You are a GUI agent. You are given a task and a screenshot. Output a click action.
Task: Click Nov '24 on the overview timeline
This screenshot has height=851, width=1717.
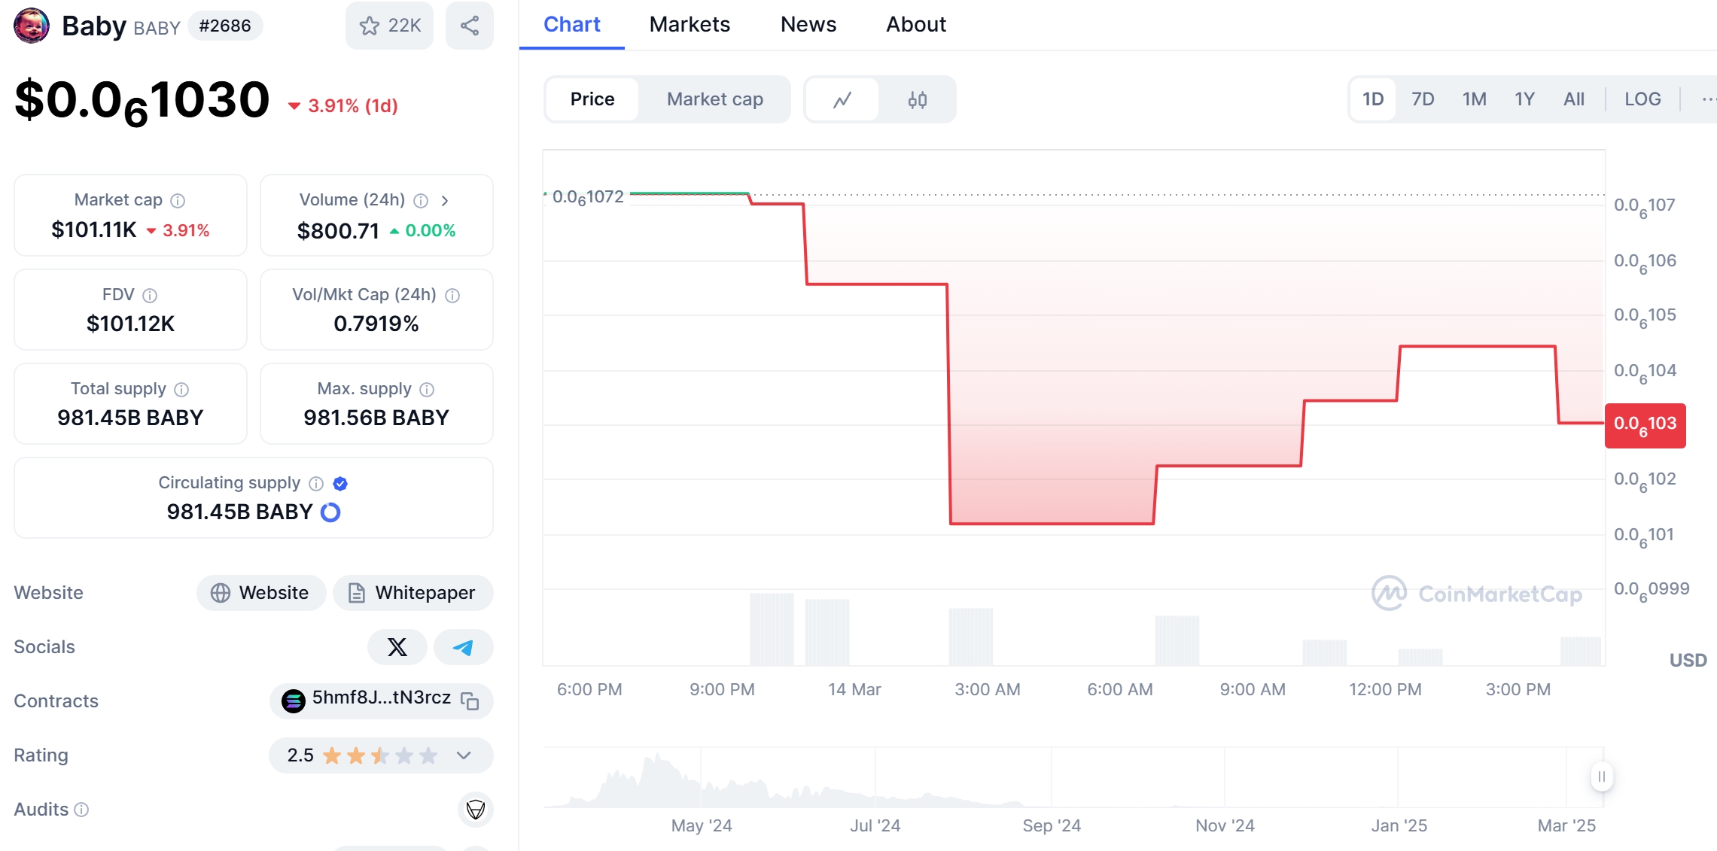(1225, 825)
